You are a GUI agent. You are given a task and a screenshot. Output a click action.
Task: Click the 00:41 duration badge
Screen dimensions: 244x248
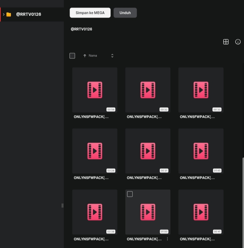coord(217,232)
